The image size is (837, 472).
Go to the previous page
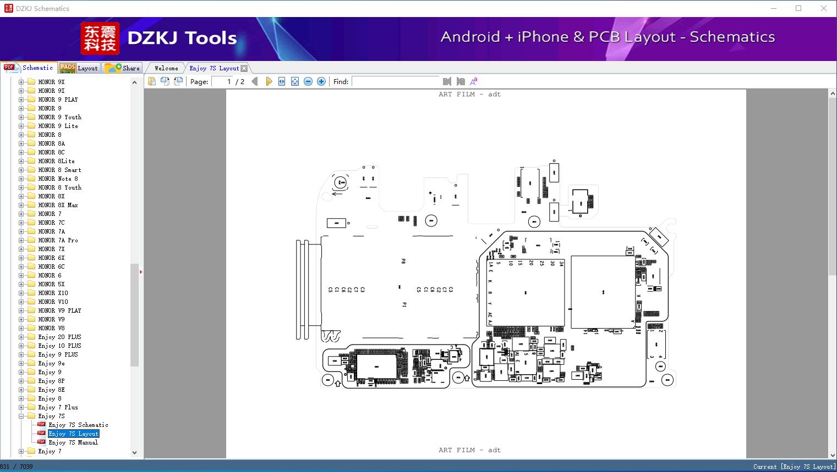[x=254, y=81]
